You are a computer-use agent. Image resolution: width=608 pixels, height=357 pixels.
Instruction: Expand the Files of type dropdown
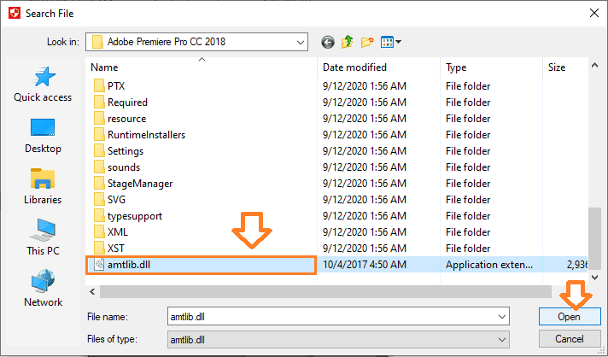click(502, 338)
